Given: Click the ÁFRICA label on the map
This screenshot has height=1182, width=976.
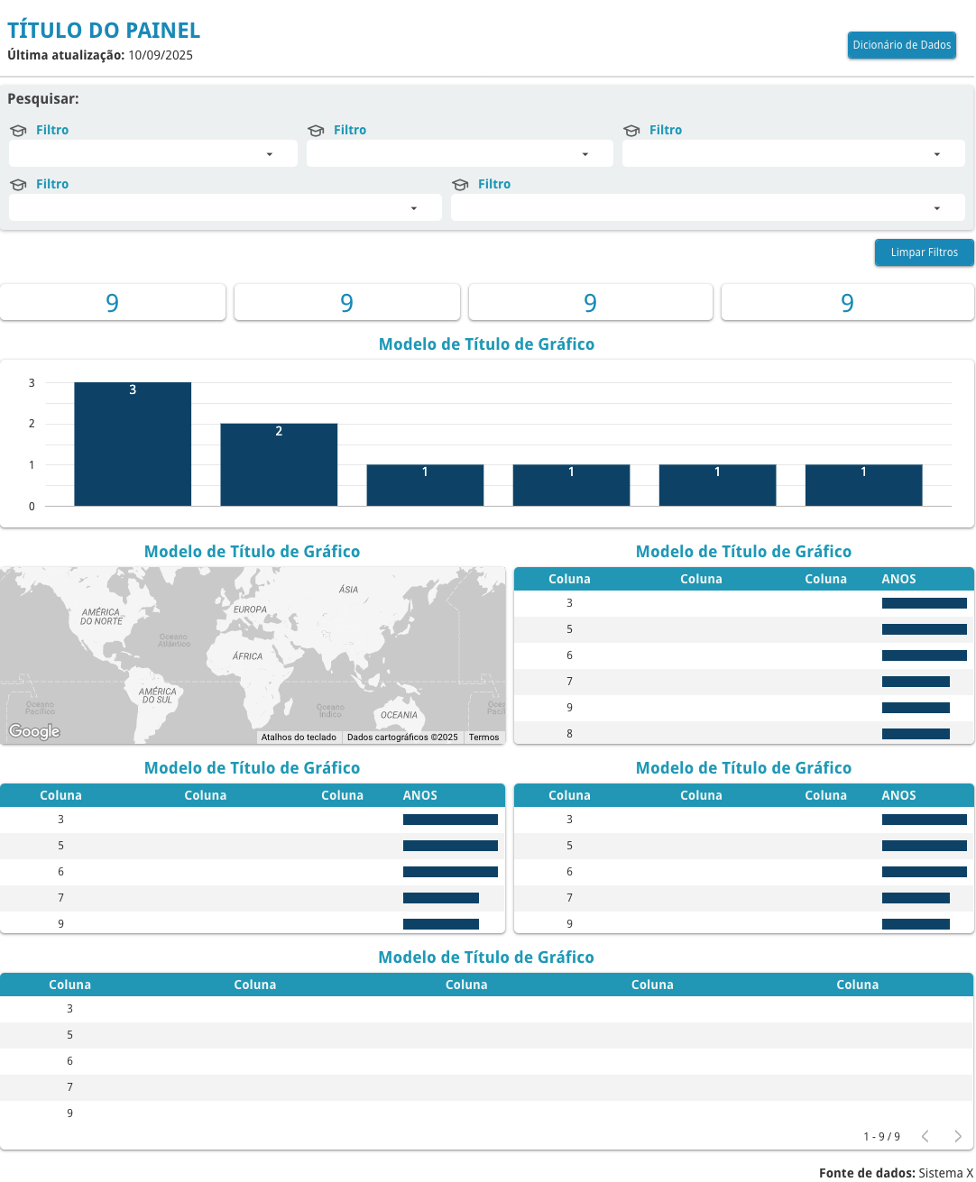Looking at the screenshot, I should [247, 656].
